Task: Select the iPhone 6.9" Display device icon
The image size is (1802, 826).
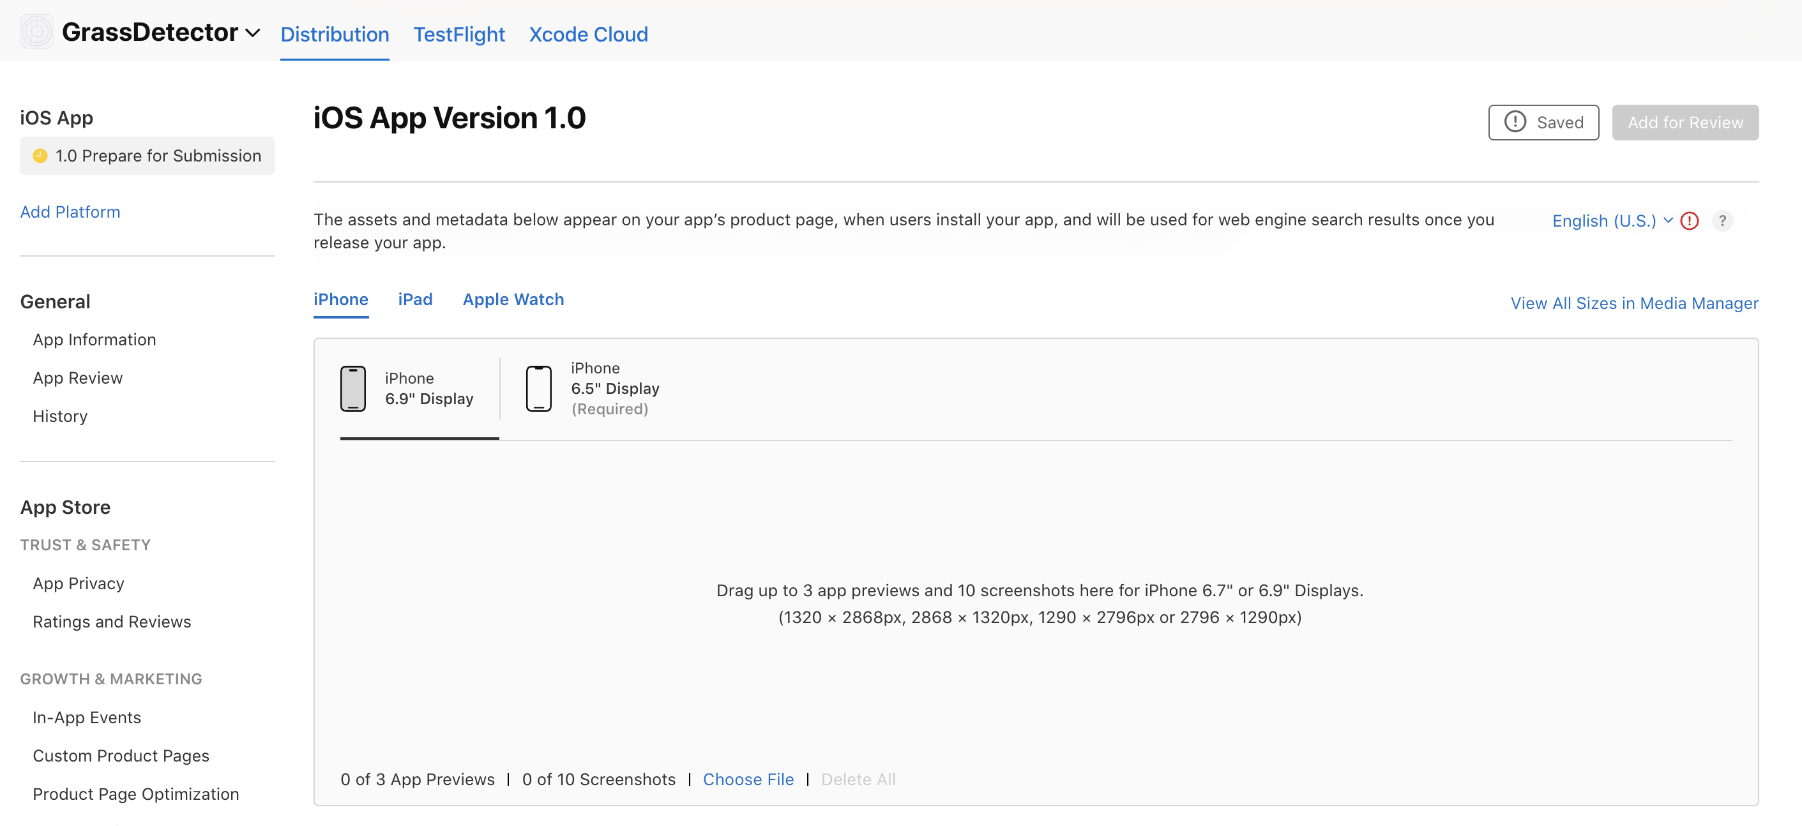Action: pos(352,389)
